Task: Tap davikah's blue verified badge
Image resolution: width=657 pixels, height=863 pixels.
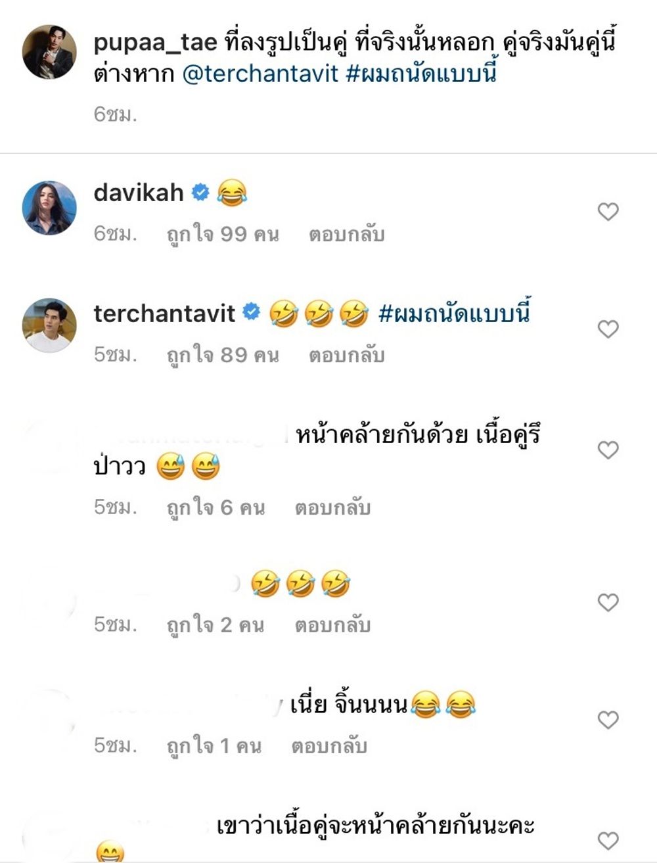Action: (200, 193)
